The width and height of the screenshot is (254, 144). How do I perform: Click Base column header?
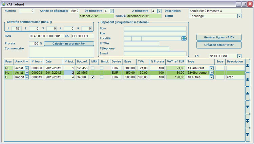click(x=130, y=61)
